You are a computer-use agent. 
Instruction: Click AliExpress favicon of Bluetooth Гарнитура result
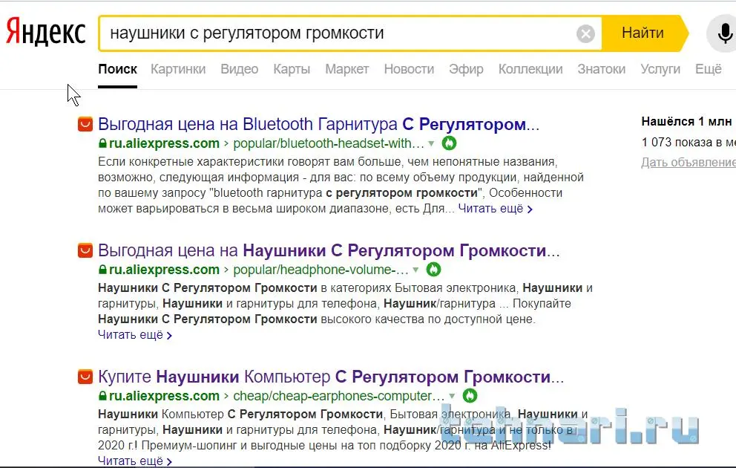pos(85,124)
